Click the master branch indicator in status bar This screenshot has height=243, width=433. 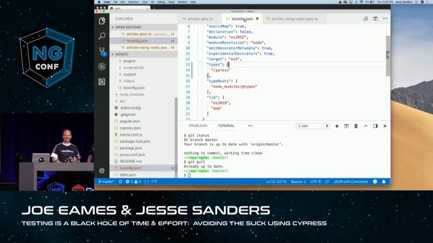106,182
